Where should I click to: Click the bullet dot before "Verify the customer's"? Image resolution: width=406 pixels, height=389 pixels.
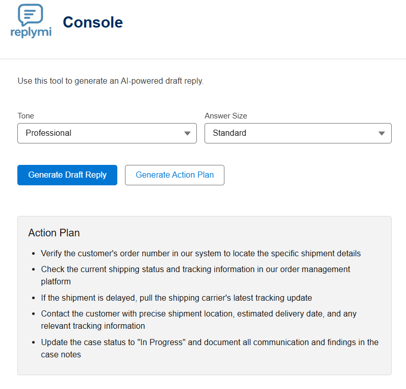click(33, 254)
